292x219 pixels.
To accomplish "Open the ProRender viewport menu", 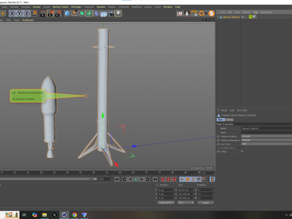I will click(28, 20).
